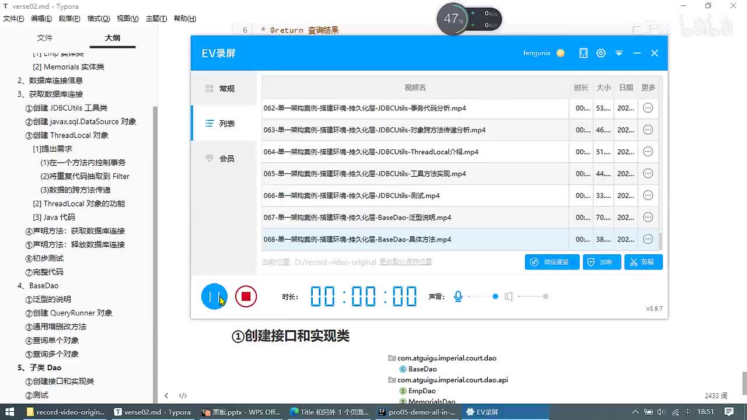Screen dimensions: 747x420
Task: Switch to 列表 tab in EV录屏
Action: (x=224, y=124)
